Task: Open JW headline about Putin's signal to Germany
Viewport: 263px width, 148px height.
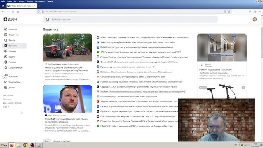Action: pos(141,52)
